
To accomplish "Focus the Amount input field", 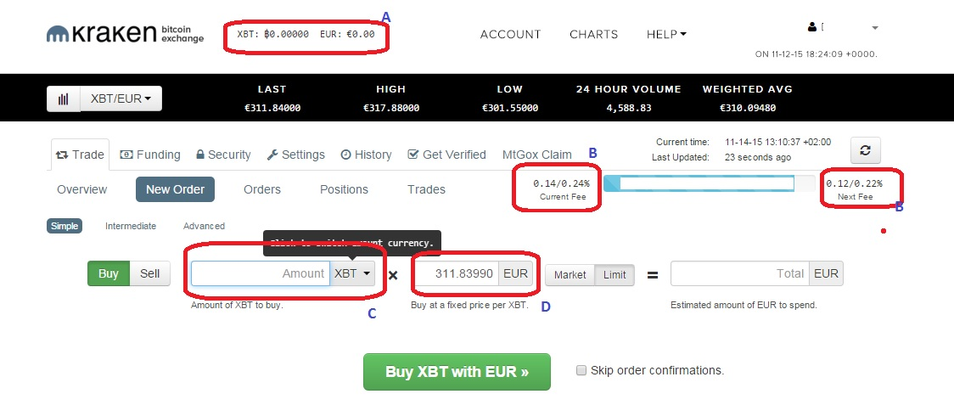I will 261,273.
